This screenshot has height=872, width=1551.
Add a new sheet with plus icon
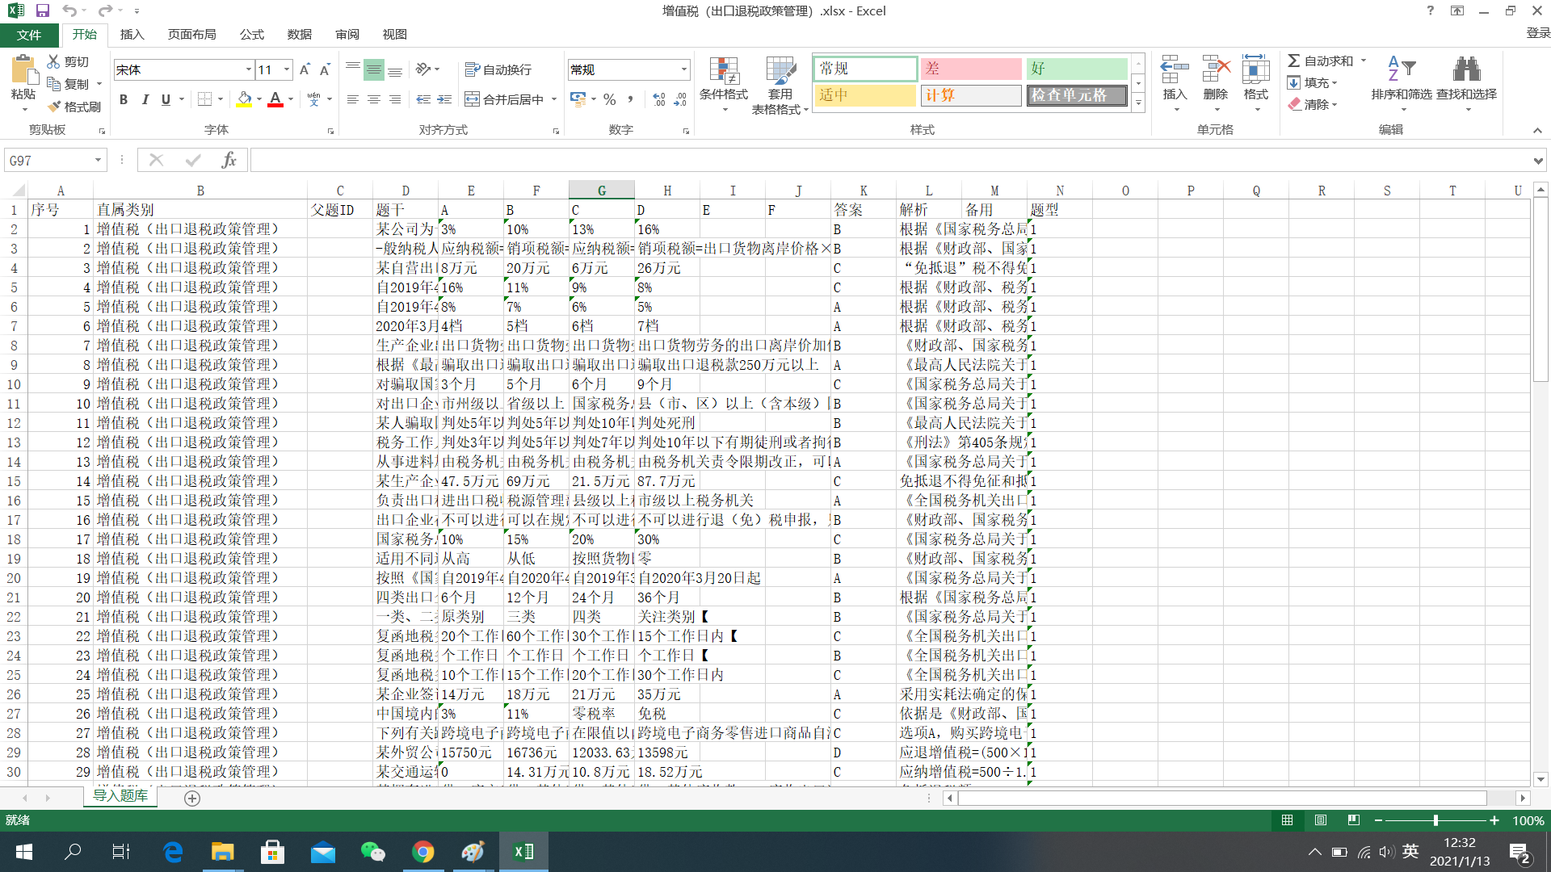pos(192,798)
